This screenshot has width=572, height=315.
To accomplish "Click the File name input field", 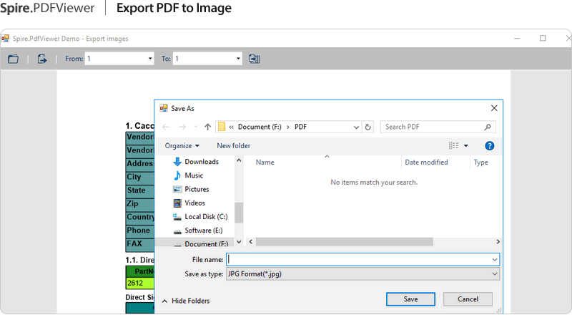I will tap(359, 259).
